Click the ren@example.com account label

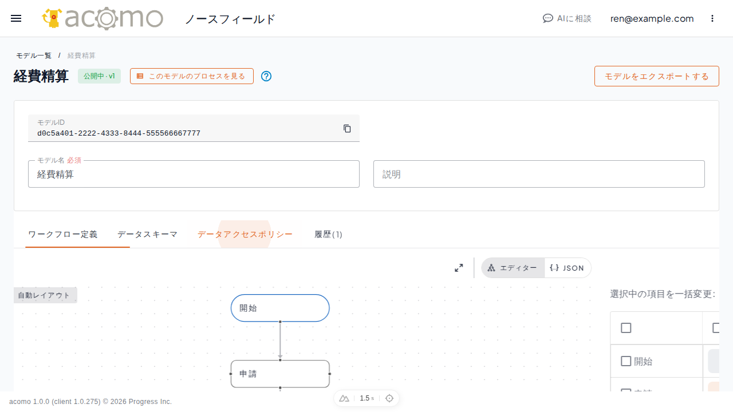pos(652,18)
